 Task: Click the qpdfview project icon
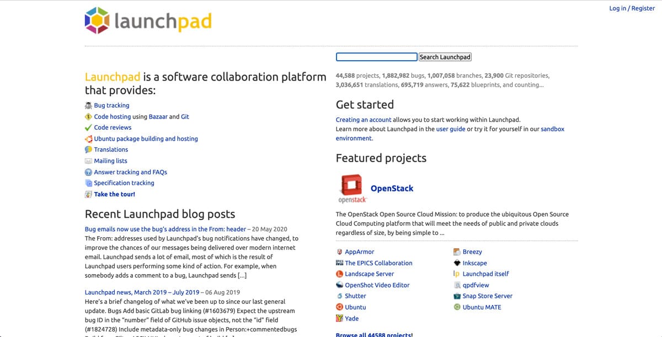(457, 285)
